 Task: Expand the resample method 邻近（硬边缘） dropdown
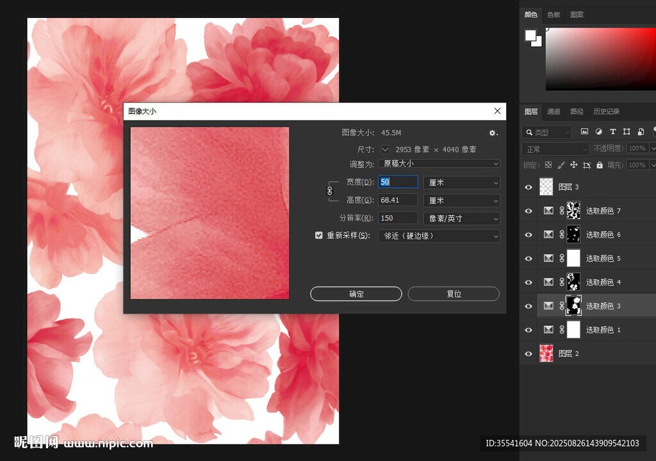[x=439, y=236]
